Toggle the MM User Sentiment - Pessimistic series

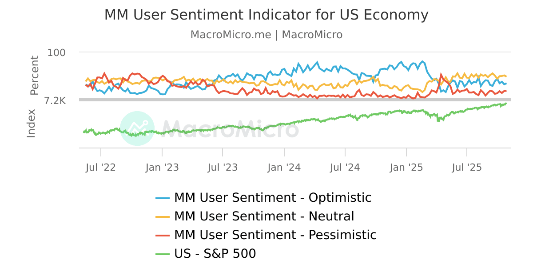click(275, 235)
